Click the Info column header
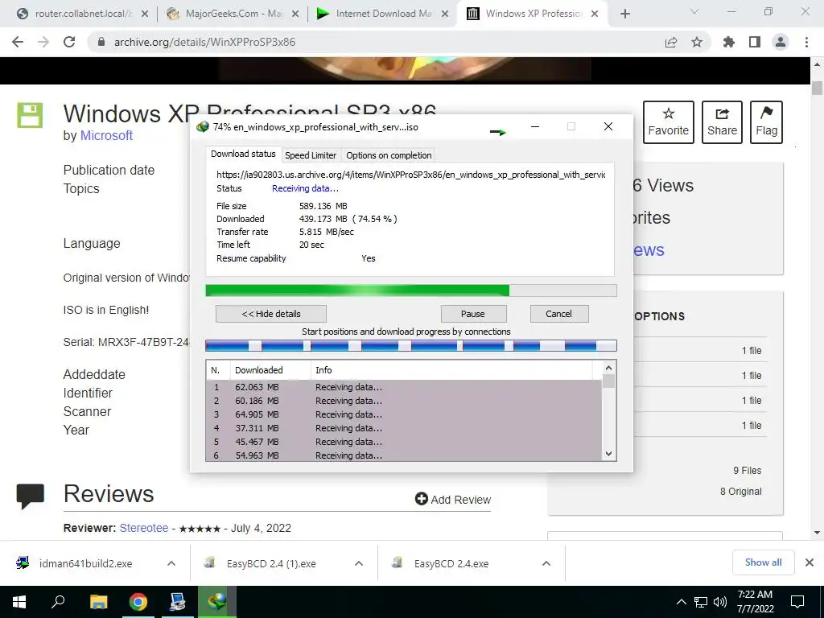Image resolution: width=824 pixels, height=618 pixels. pos(452,370)
